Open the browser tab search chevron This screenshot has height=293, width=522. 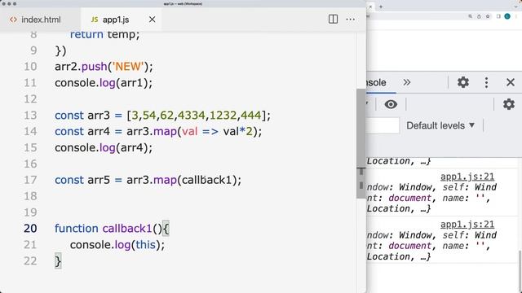515,7
